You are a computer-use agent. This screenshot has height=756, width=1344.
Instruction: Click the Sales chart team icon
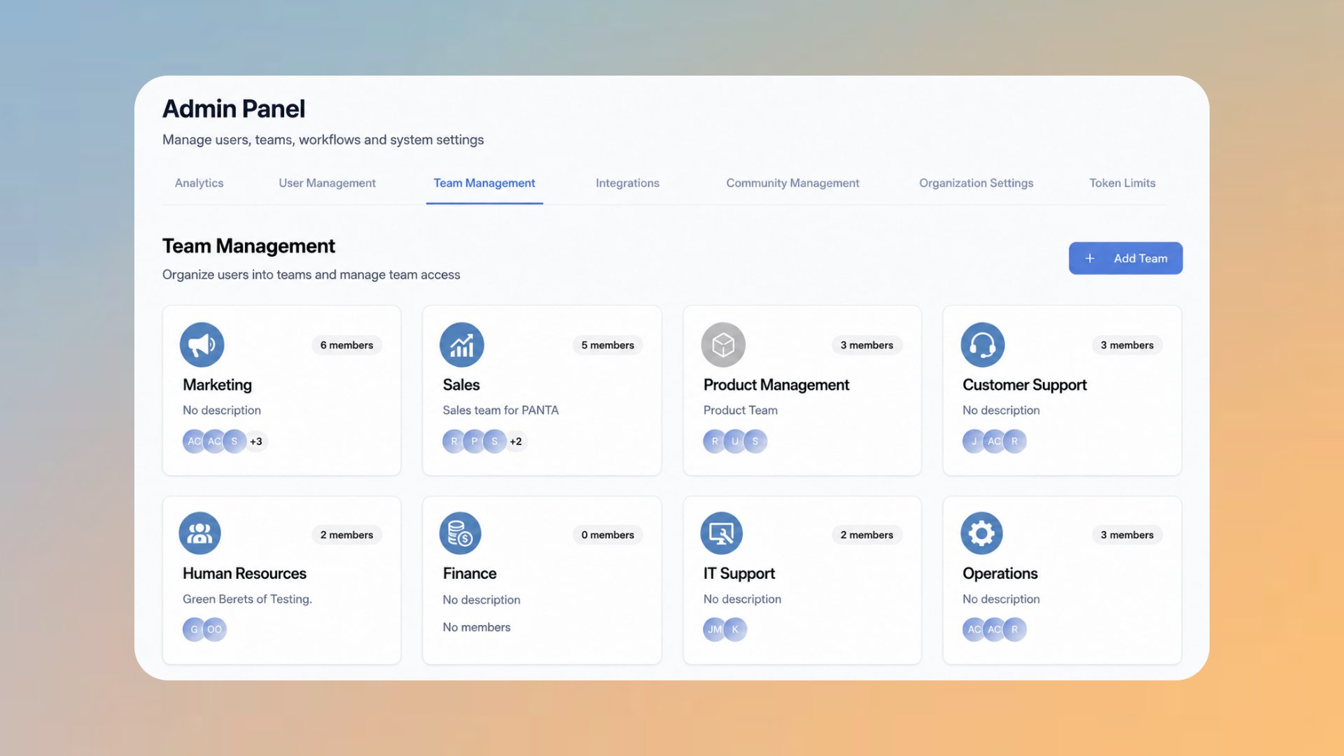point(461,344)
